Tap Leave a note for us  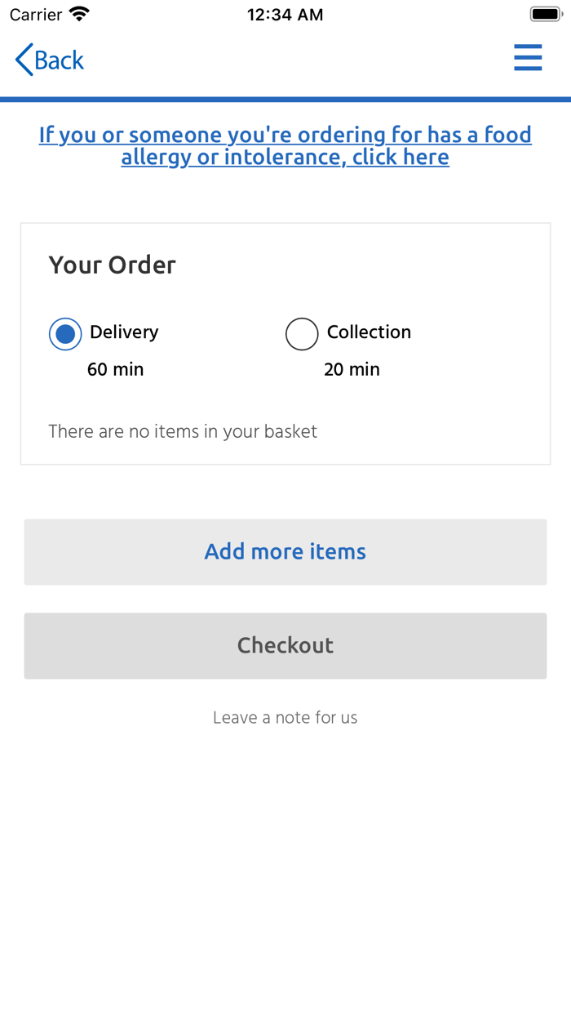point(285,718)
